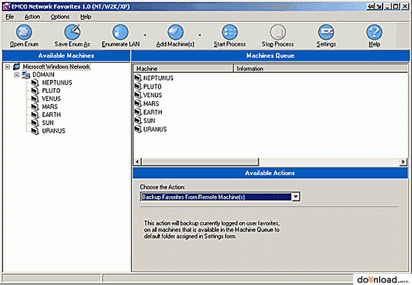This screenshot has width=412, height=285.
Task: Click the Information column header
Action: 320,69
